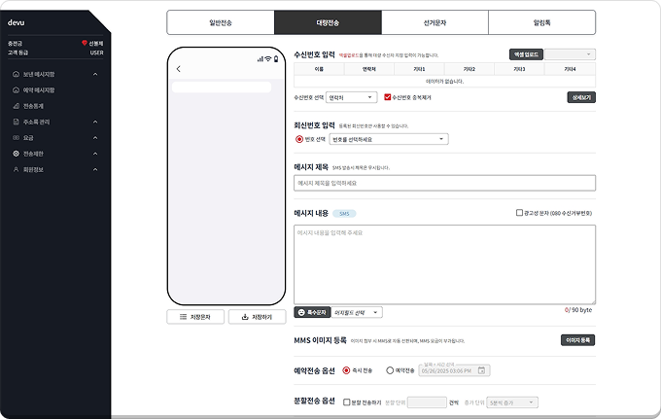The image size is (661, 419).
Task: Open the 번호를 선택하세요 dropdown
Action: [389, 139]
